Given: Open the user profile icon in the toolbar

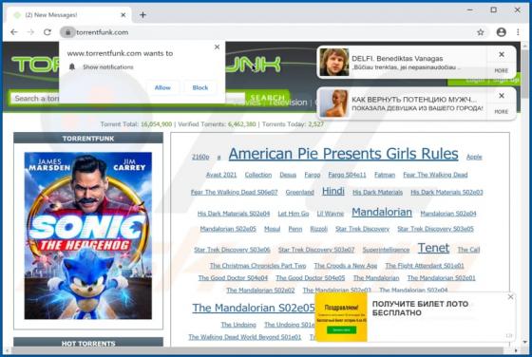Looking at the screenshot, I should point(502,32).
